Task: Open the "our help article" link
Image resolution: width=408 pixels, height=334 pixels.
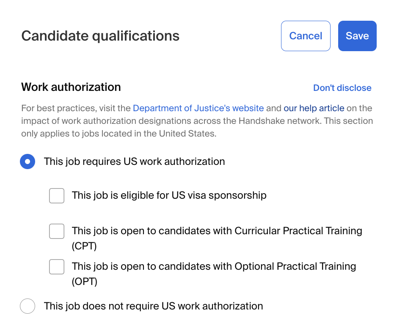Action: [314, 108]
